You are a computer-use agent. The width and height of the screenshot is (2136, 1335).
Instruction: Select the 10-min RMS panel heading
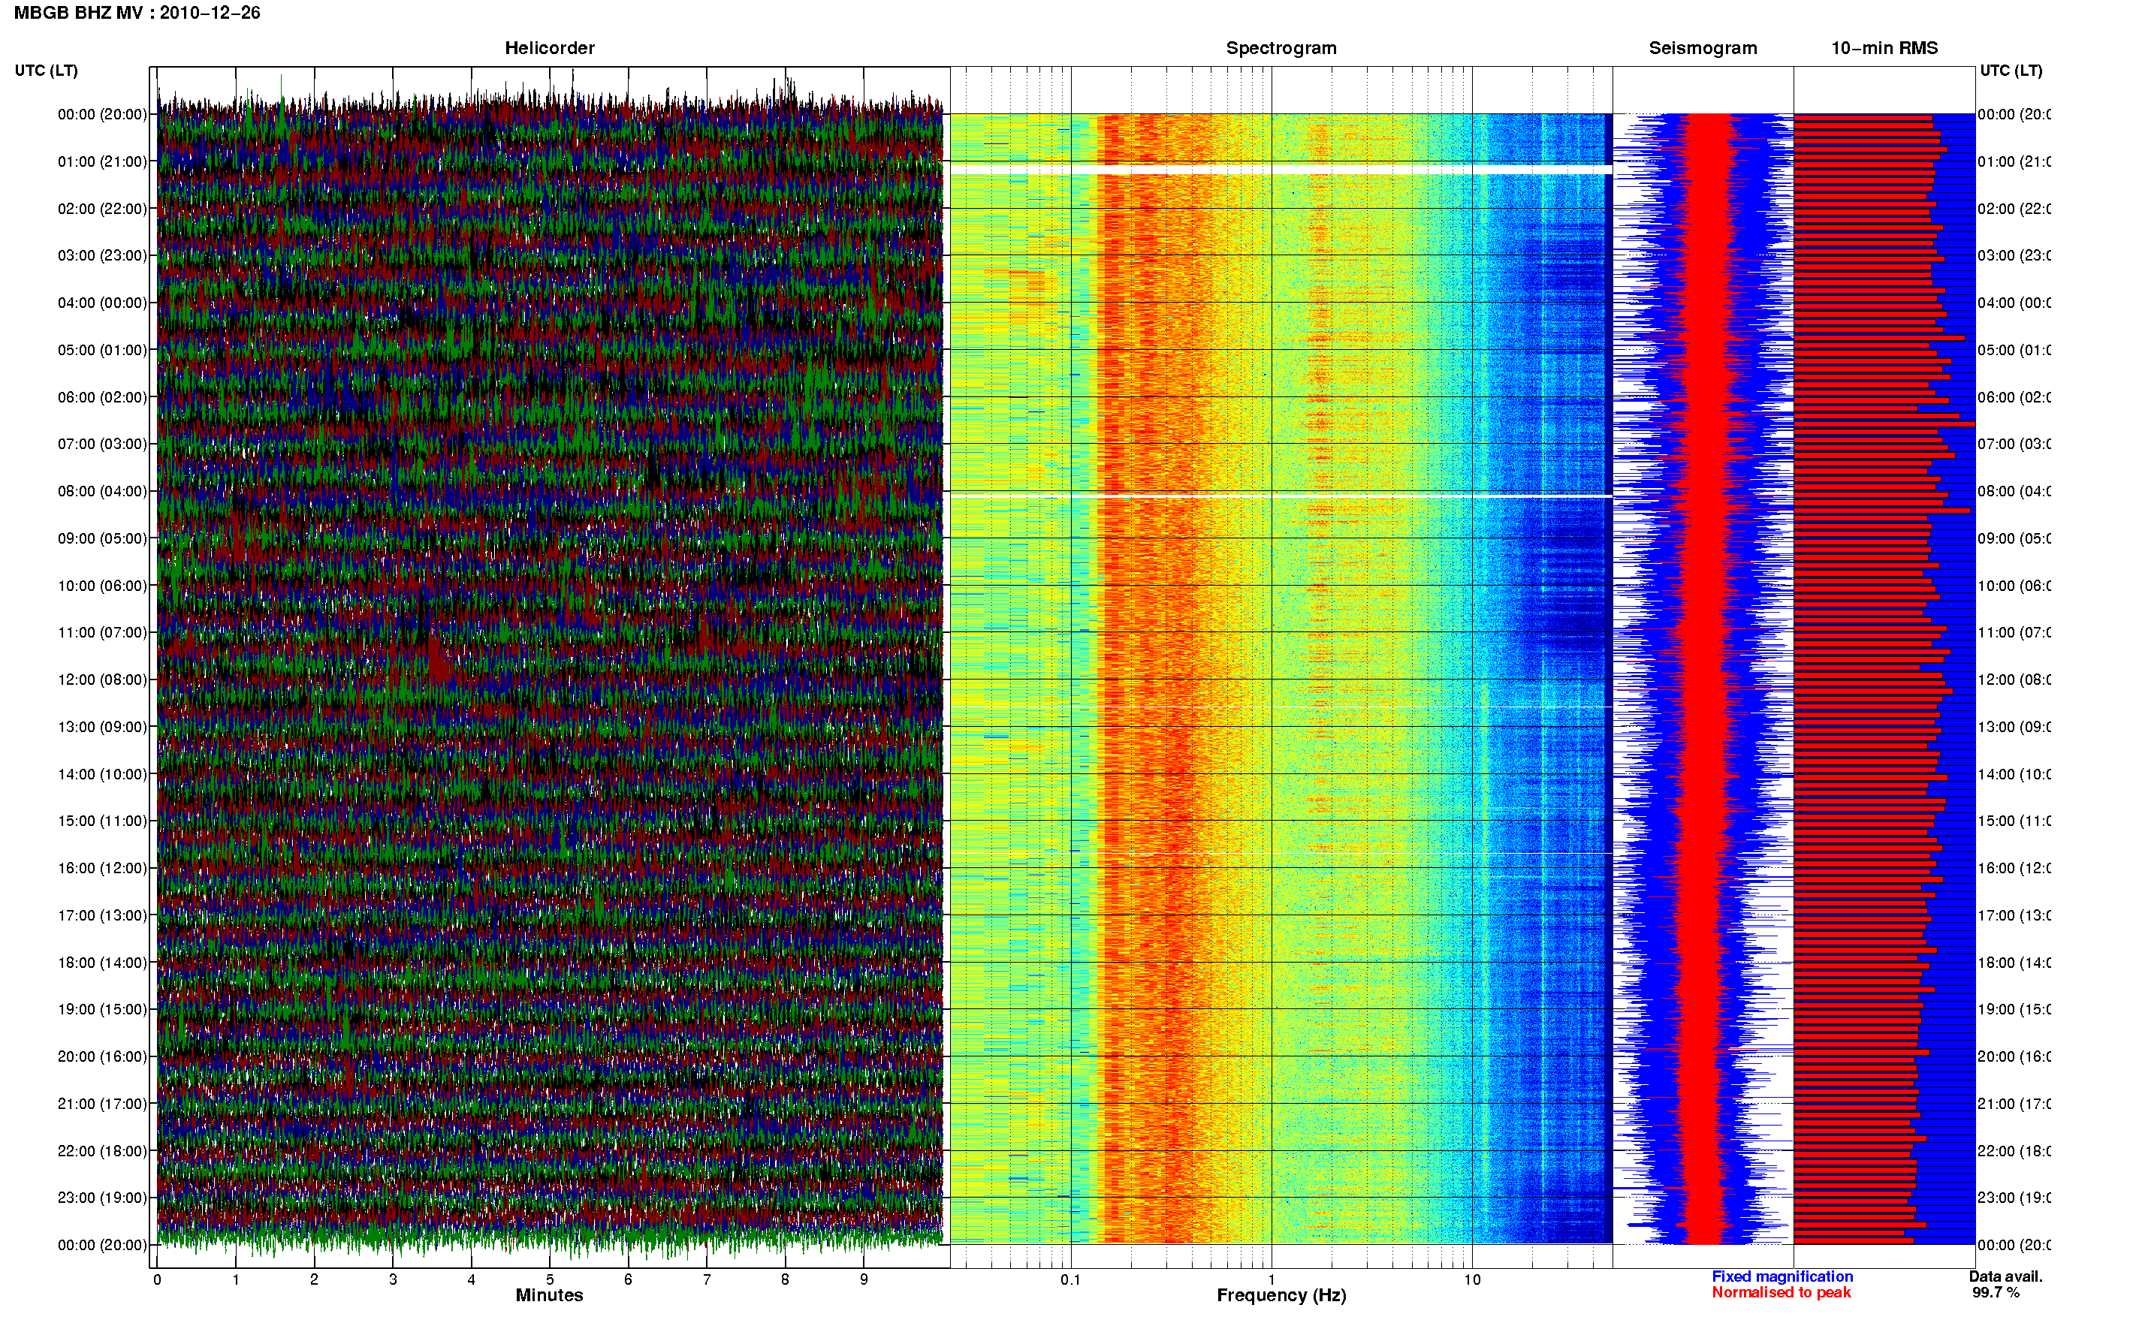[1884, 49]
